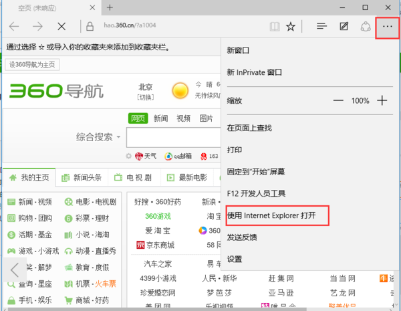Open a new tab with plus button
Viewport: 401px width, 311px height.
click(110, 7)
